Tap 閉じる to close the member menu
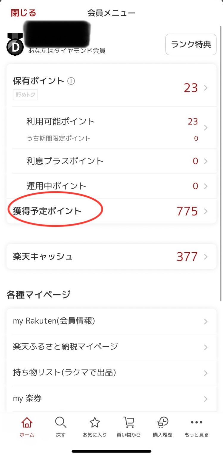 pyautogui.click(x=23, y=13)
